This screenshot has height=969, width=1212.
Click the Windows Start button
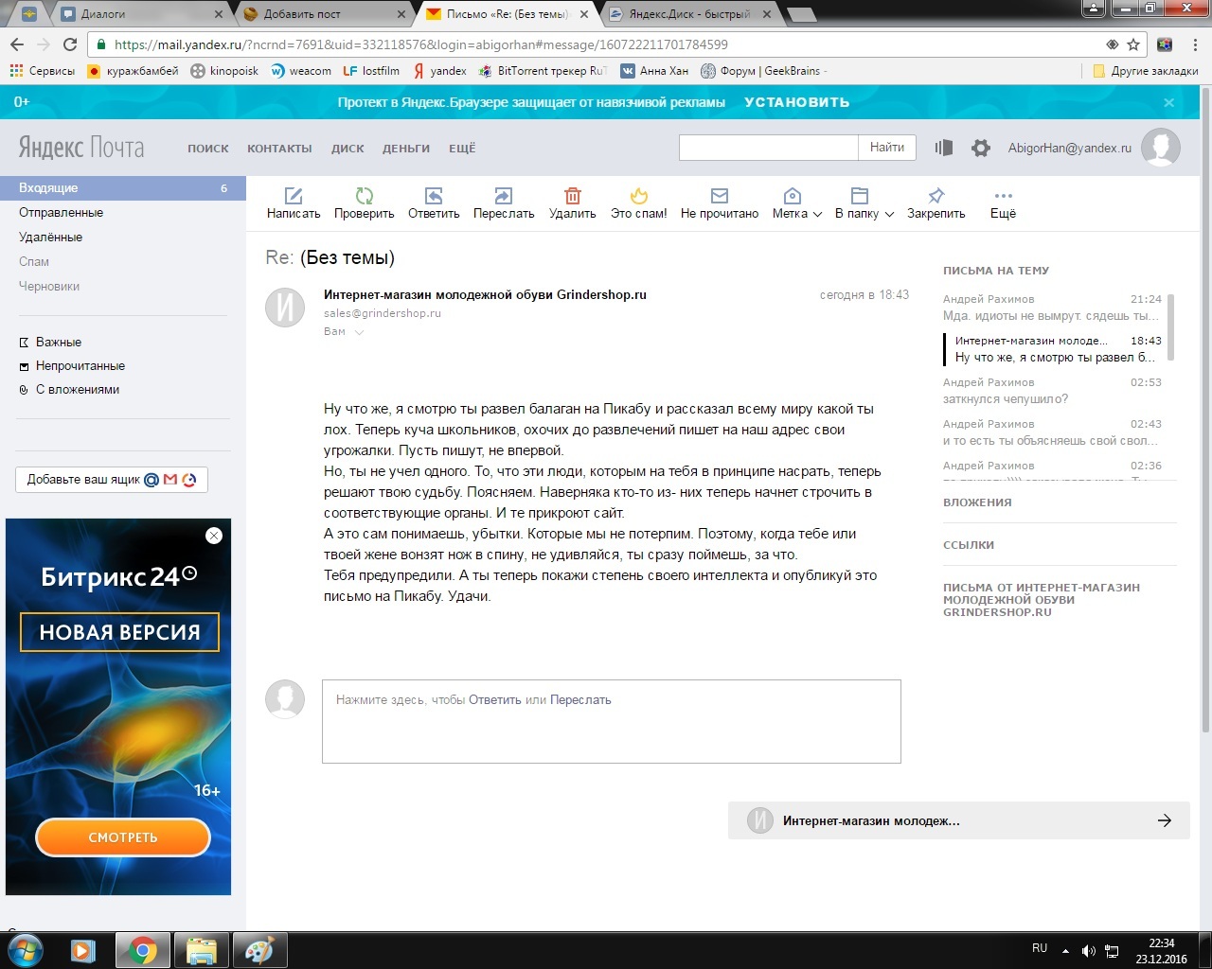click(x=26, y=950)
